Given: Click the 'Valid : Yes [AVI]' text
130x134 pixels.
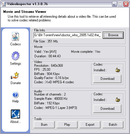Looking at the screenshot, I should [x=45, y=52].
